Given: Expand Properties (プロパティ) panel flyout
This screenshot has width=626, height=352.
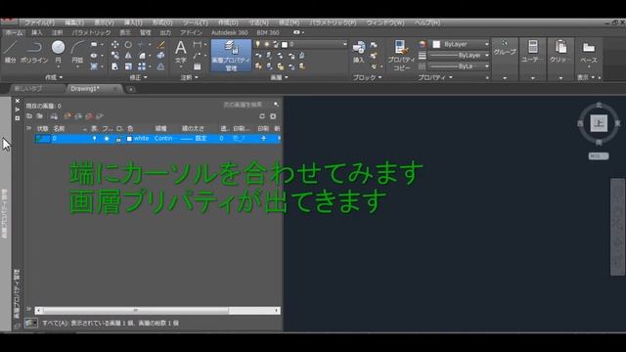Looking at the screenshot, I should (435, 77).
